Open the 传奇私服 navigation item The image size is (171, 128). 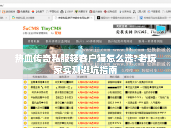[x=33, y=41]
